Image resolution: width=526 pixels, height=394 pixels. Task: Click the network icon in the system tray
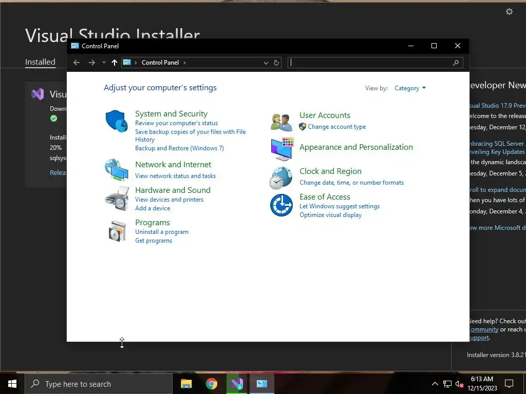[x=447, y=384]
